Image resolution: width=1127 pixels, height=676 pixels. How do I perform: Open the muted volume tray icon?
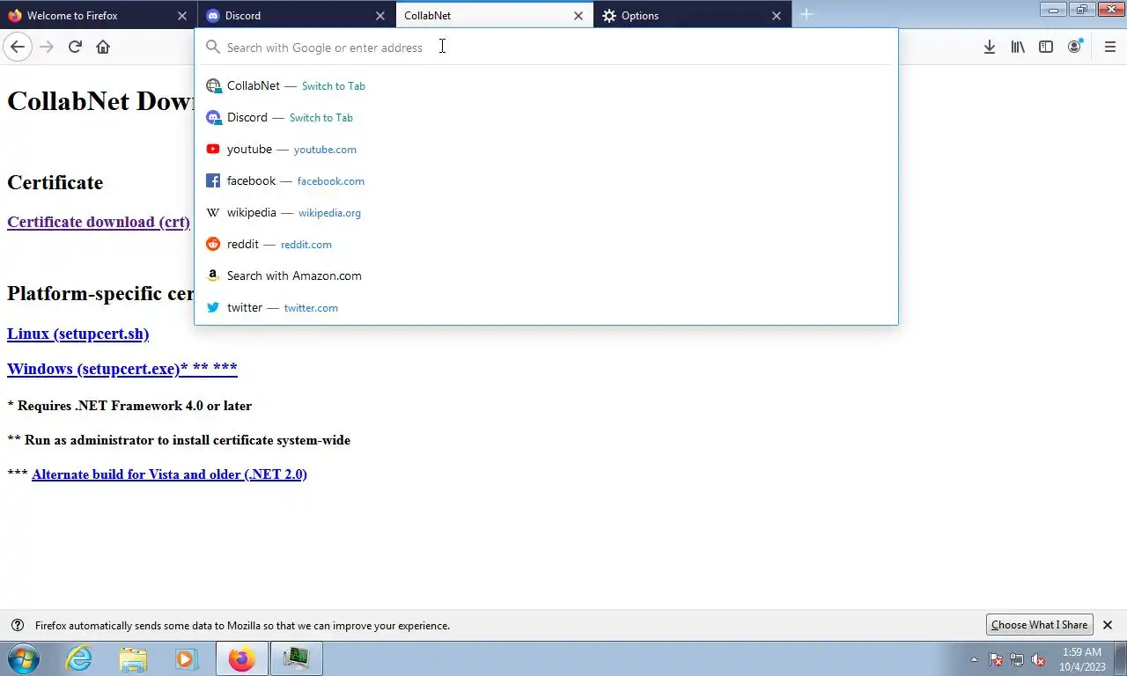pos(1038,659)
